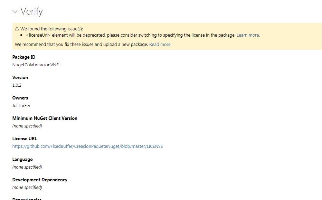The width and height of the screenshot is (322, 200).
Task: Click none specified under Development Dependency
Action: [27, 187]
